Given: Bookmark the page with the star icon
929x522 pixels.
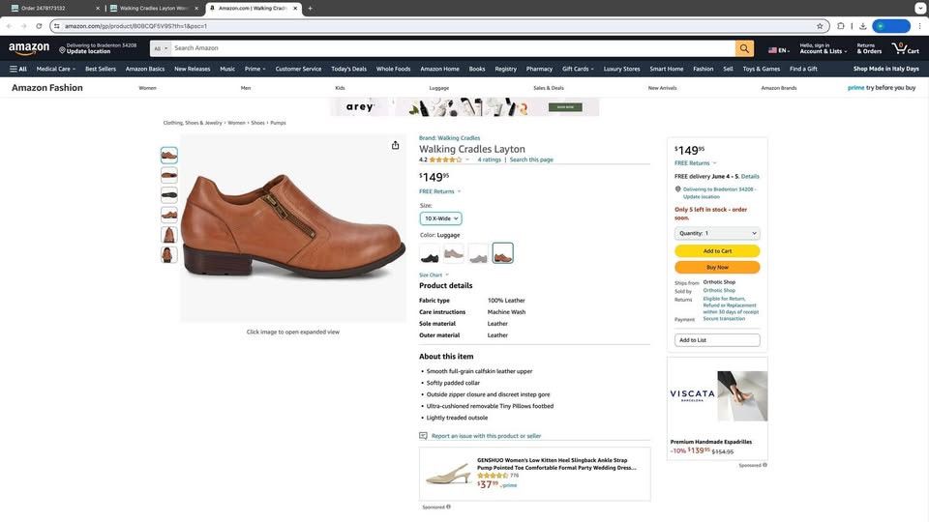Looking at the screenshot, I should [820, 26].
